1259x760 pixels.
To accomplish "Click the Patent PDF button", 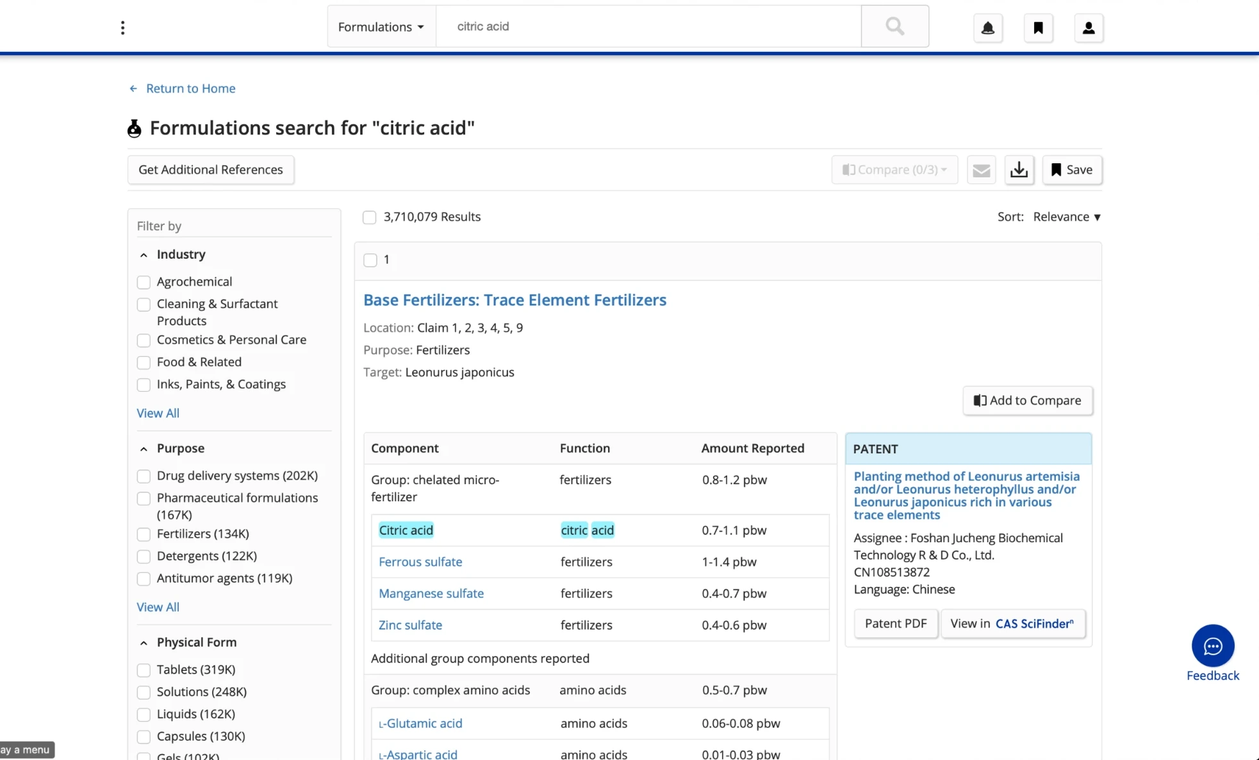I will 895,624.
